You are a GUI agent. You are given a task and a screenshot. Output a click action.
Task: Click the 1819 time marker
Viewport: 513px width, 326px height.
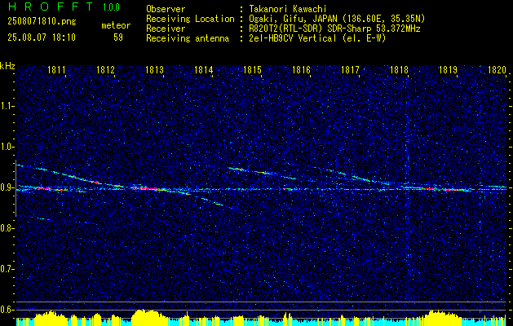(448, 70)
